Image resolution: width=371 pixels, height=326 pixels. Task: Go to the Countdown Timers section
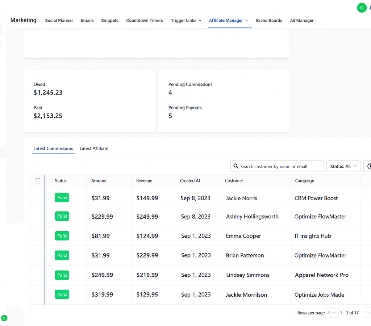(x=145, y=21)
